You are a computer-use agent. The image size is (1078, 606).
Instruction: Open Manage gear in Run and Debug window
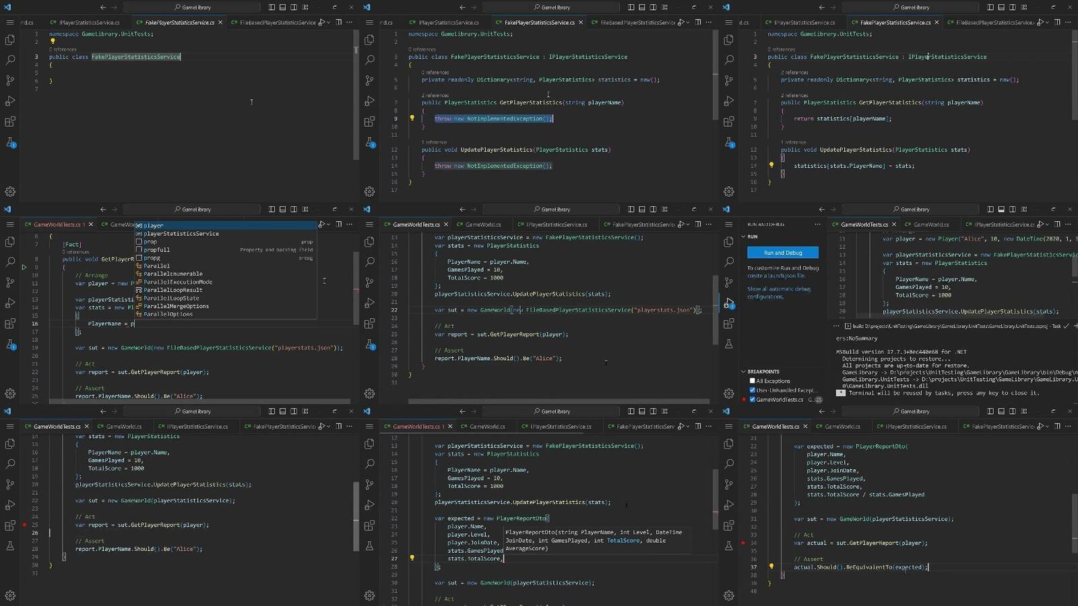click(729, 393)
